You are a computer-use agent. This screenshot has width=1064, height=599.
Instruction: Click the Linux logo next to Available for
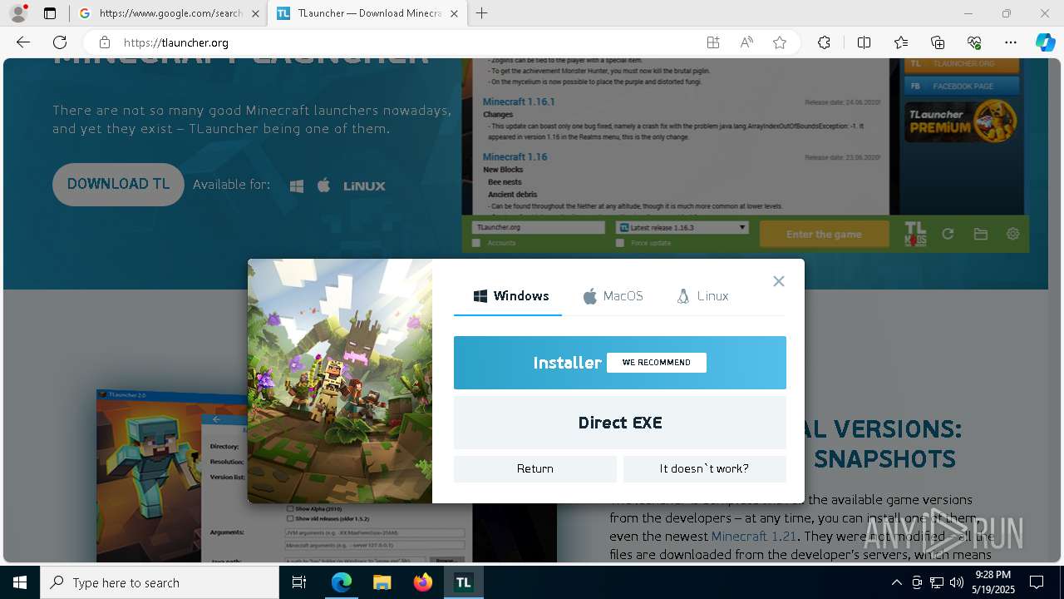[x=364, y=186]
